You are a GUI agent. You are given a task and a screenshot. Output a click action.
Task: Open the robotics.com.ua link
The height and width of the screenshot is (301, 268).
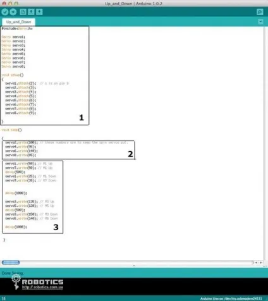click(x=42, y=287)
